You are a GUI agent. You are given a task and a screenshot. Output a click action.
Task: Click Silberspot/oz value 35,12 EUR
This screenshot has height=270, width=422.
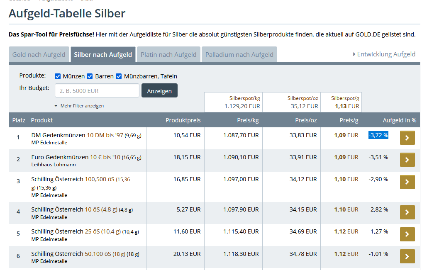point(305,106)
